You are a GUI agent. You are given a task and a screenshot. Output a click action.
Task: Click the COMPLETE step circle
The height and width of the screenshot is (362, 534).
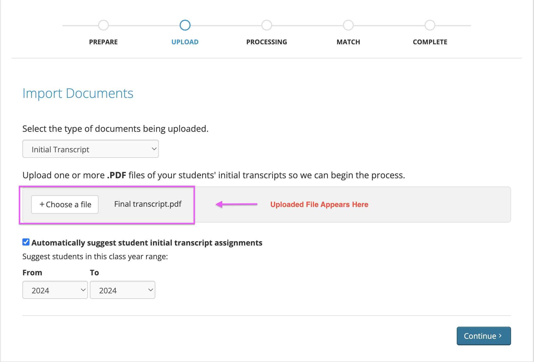click(x=430, y=25)
